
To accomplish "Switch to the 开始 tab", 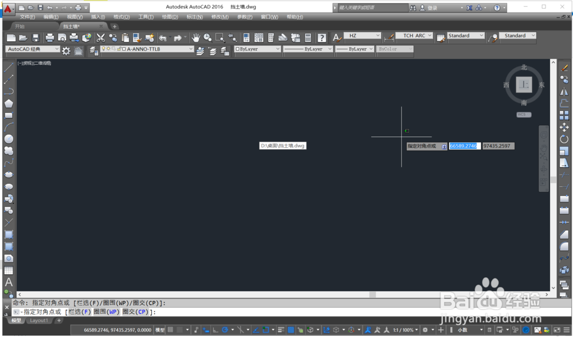I will [x=19, y=26].
